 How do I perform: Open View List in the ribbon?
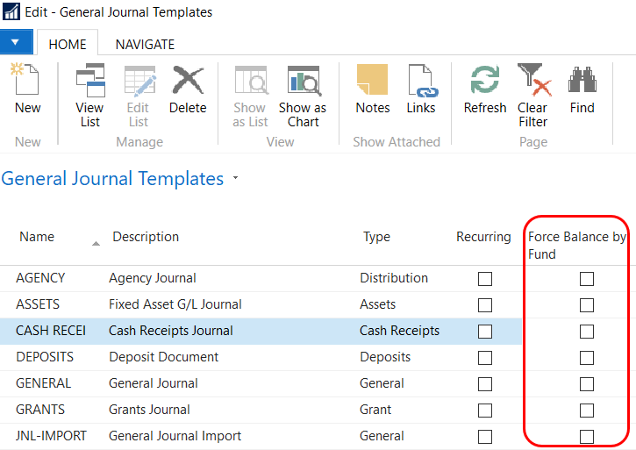tap(89, 82)
